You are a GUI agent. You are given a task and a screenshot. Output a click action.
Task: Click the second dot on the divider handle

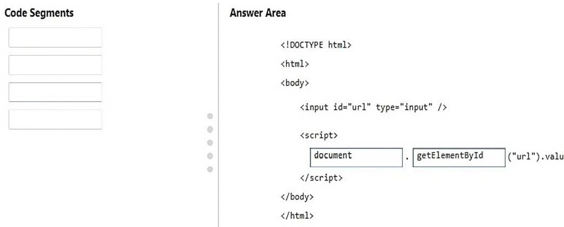tap(210, 129)
